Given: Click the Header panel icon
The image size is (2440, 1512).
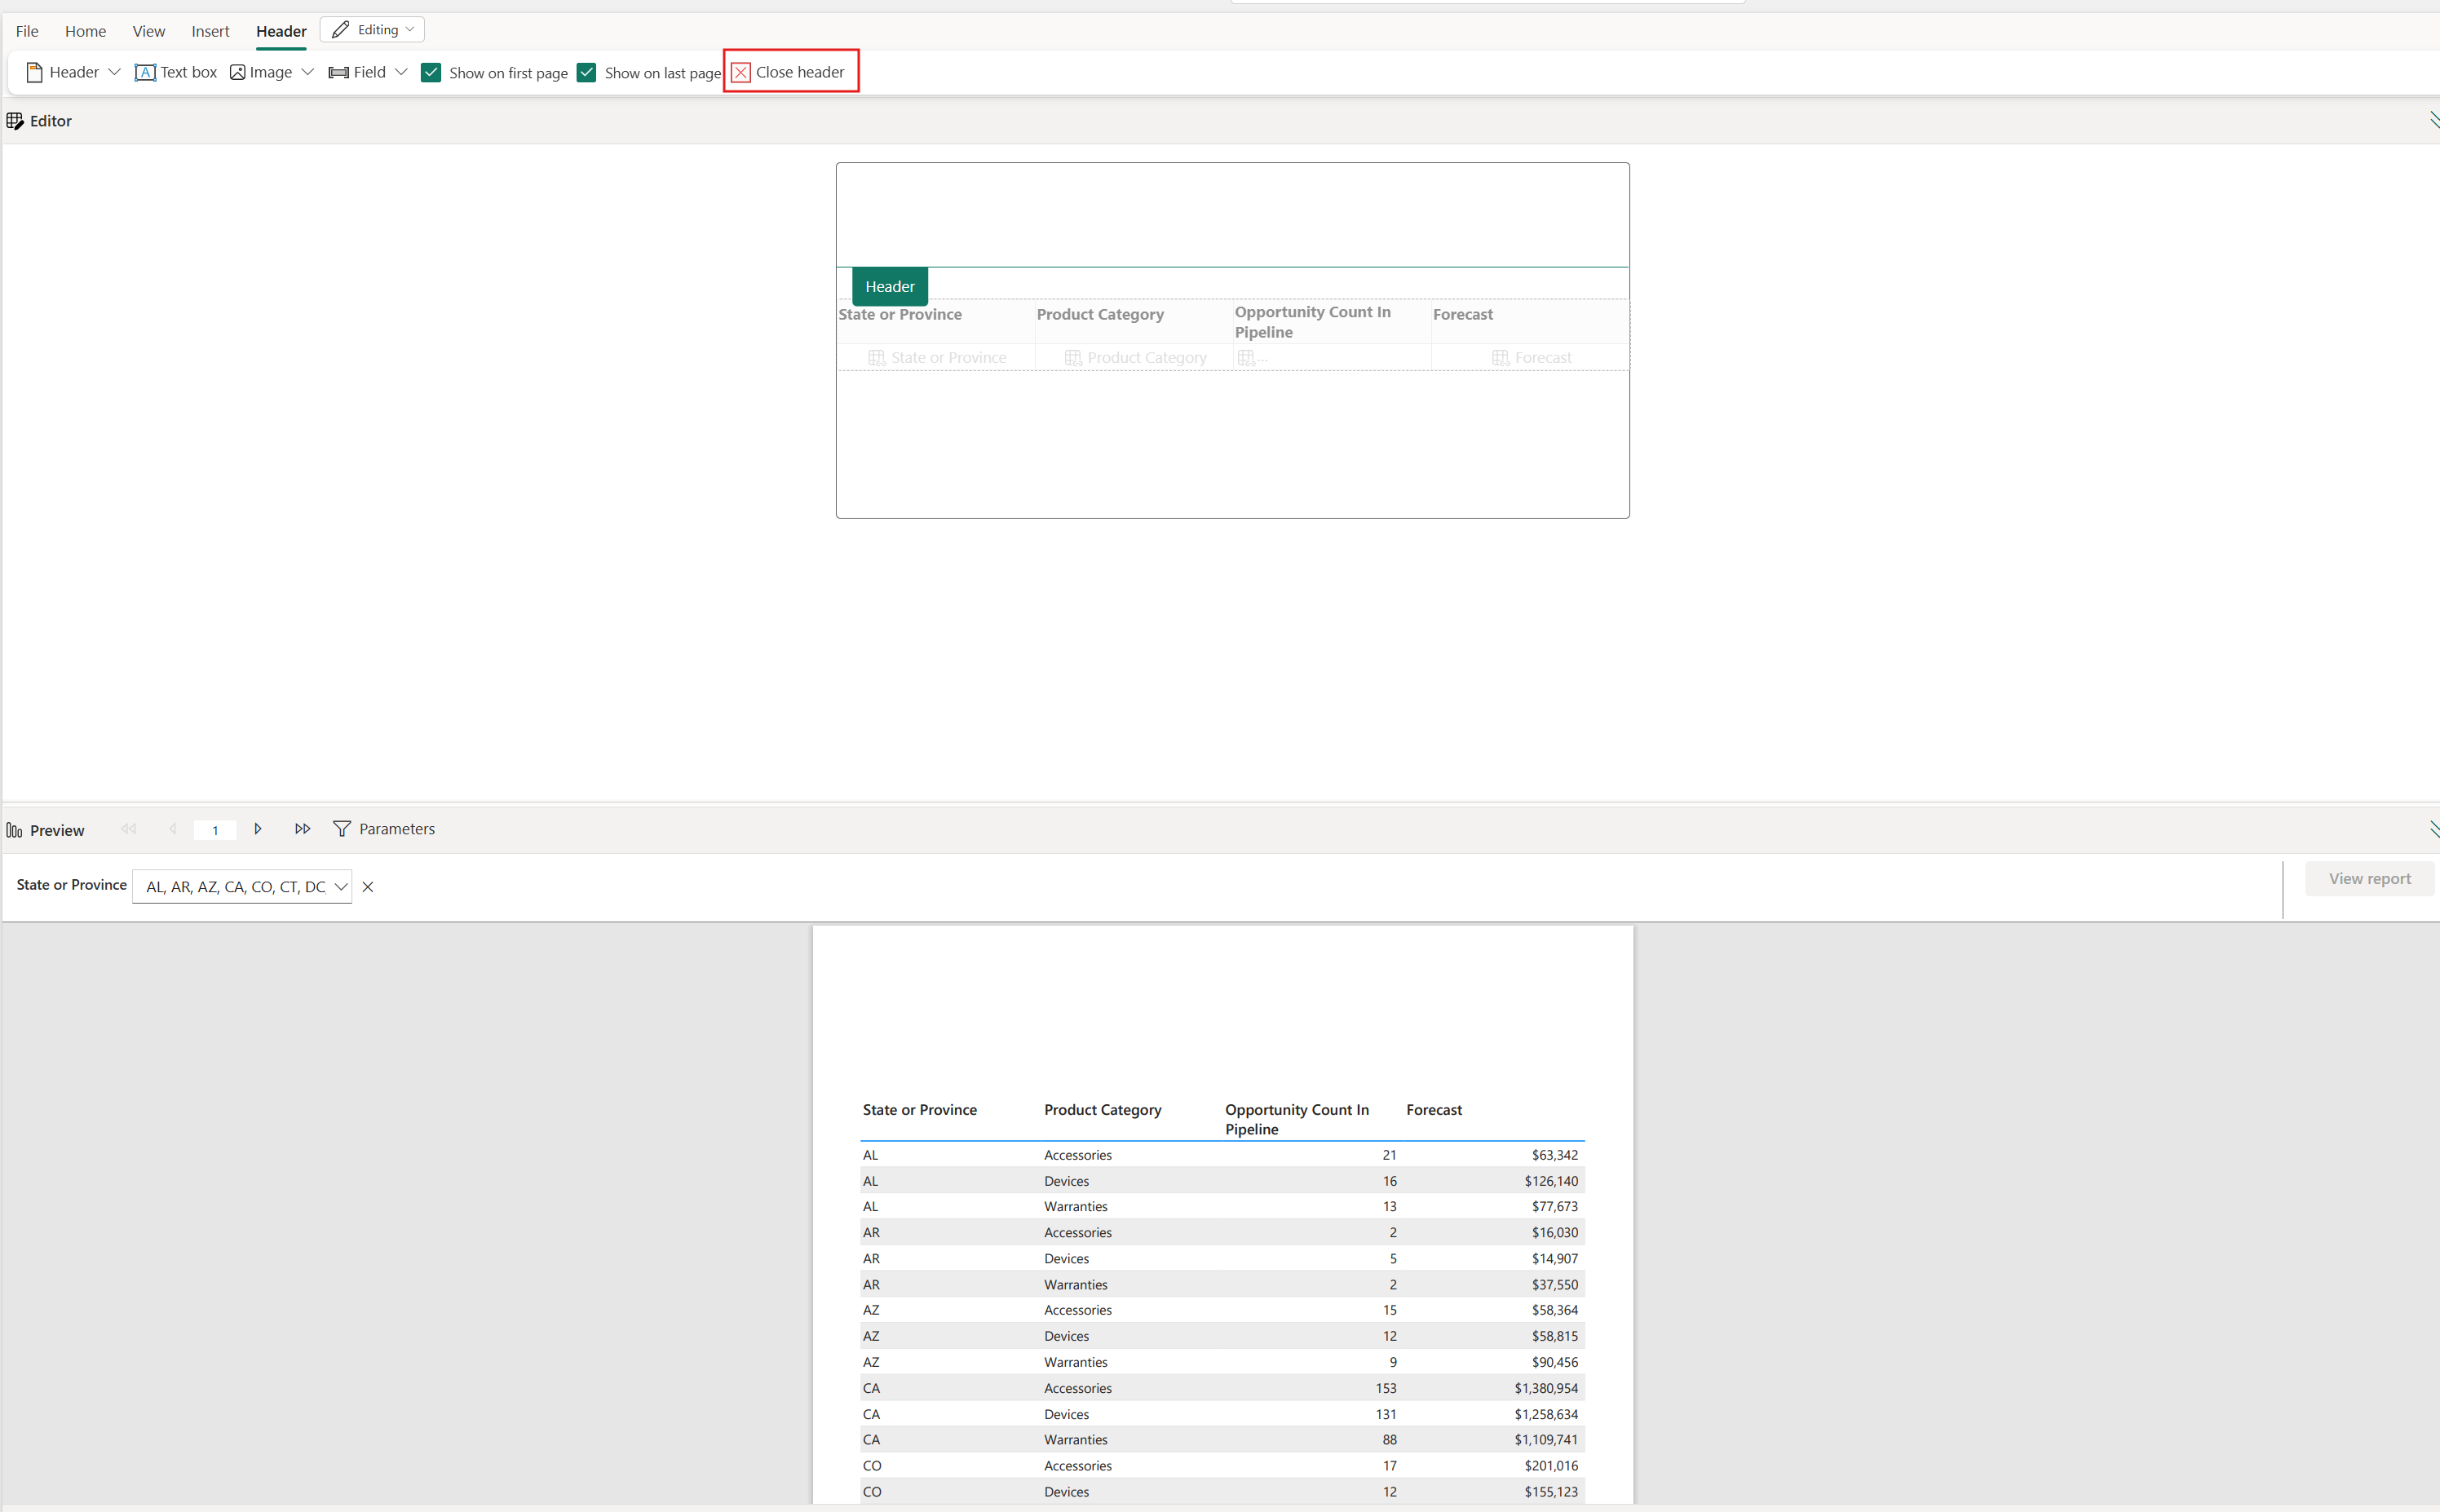Looking at the screenshot, I should [x=33, y=72].
